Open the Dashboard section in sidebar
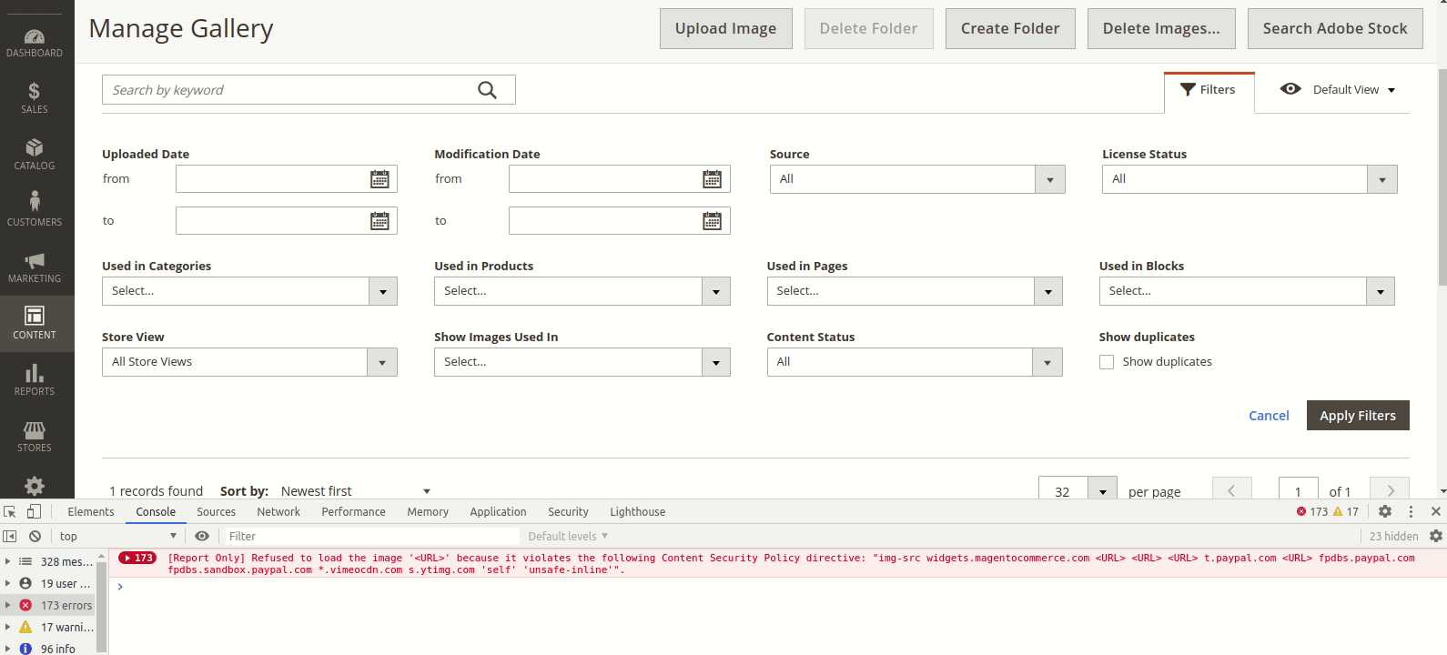The image size is (1447, 655). pyautogui.click(x=35, y=42)
